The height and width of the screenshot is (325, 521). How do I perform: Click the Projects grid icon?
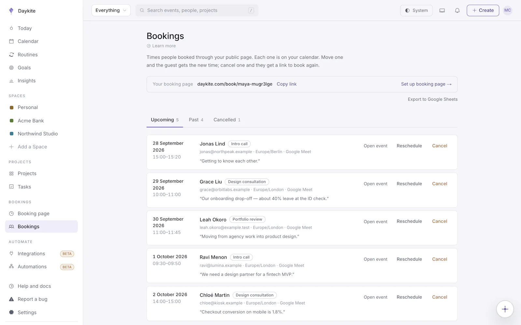coord(11,174)
